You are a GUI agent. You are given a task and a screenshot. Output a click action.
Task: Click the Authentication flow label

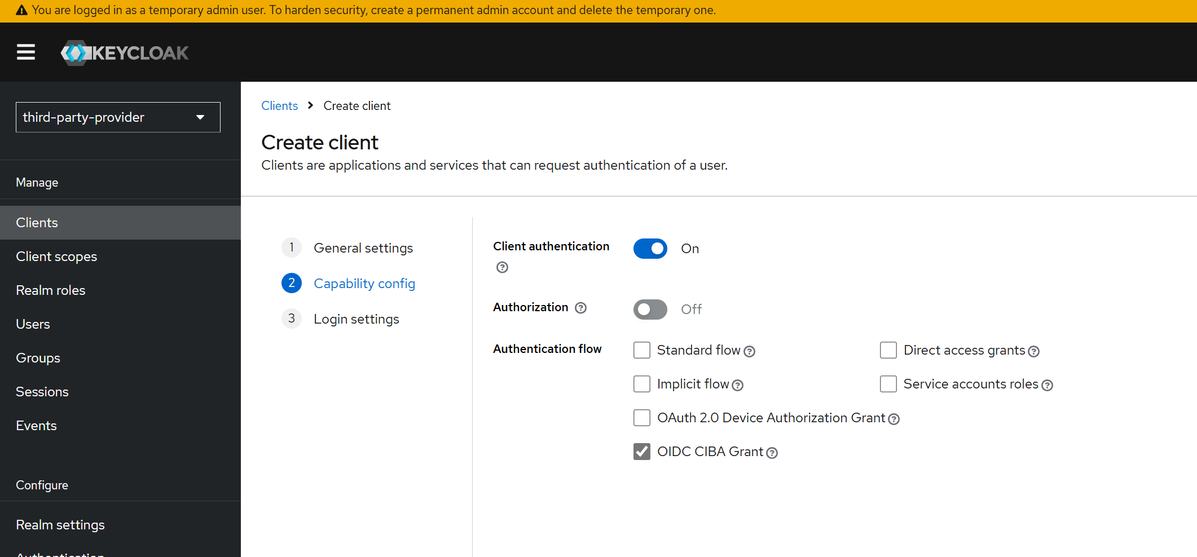pyautogui.click(x=547, y=349)
